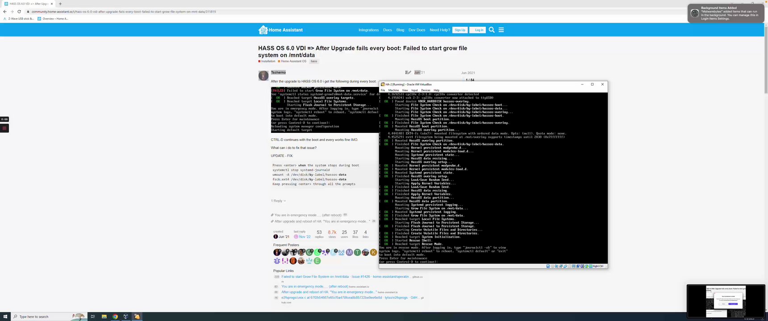Click the Jun 2021 topic timeline date marker
768x321 pixels.
468,73
